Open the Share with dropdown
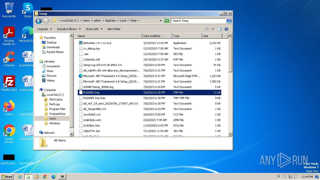This screenshot has width=320, height=180. click(94, 29)
